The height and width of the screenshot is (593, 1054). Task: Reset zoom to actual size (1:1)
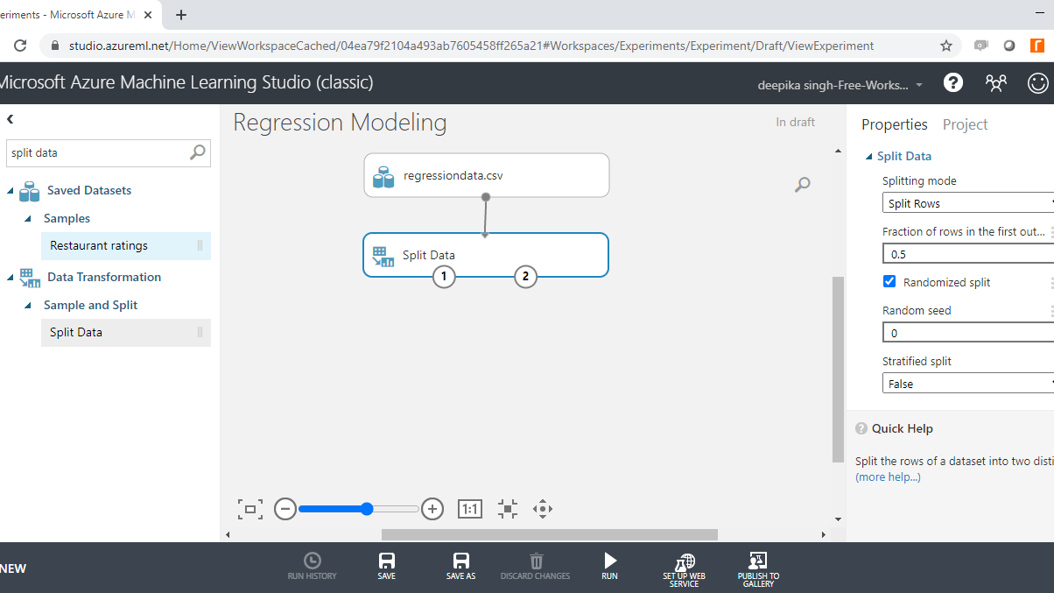[x=470, y=509]
